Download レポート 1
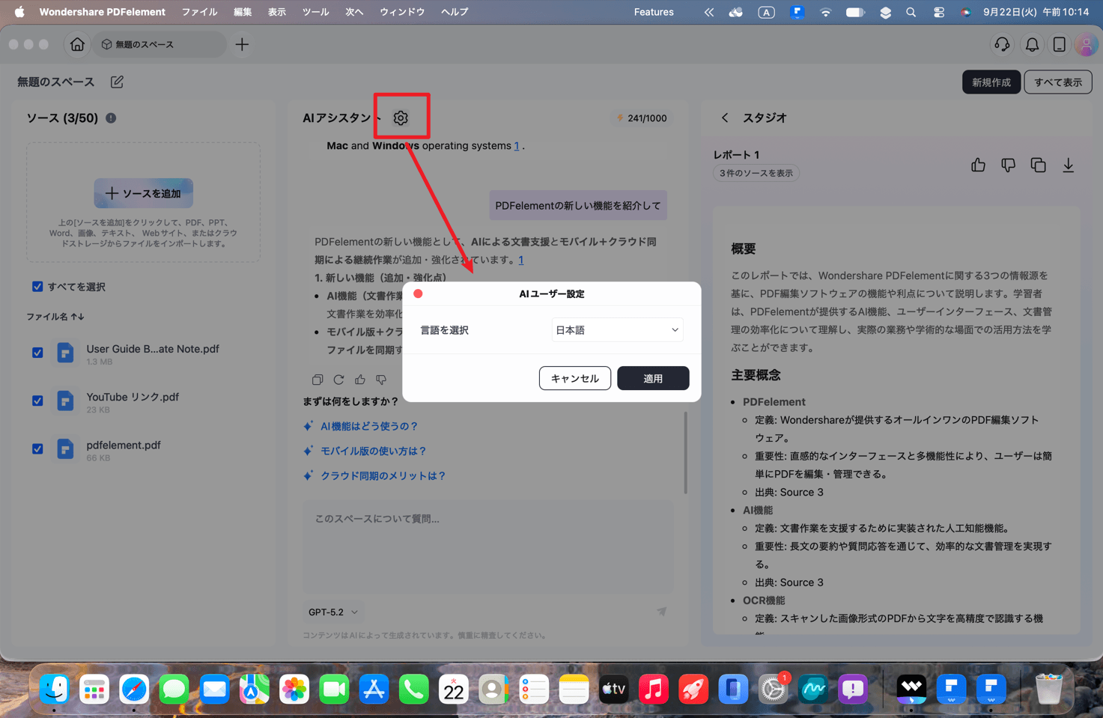Image resolution: width=1103 pixels, height=718 pixels. tap(1068, 165)
